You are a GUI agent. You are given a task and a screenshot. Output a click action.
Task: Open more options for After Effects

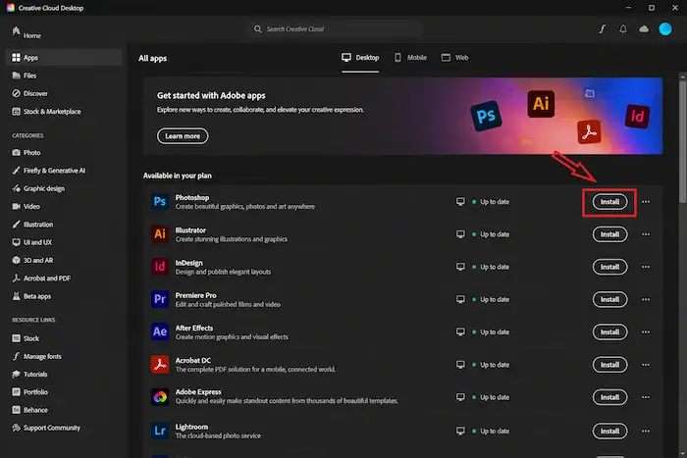(646, 331)
